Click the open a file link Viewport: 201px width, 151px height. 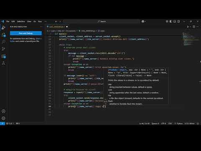[39, 39]
